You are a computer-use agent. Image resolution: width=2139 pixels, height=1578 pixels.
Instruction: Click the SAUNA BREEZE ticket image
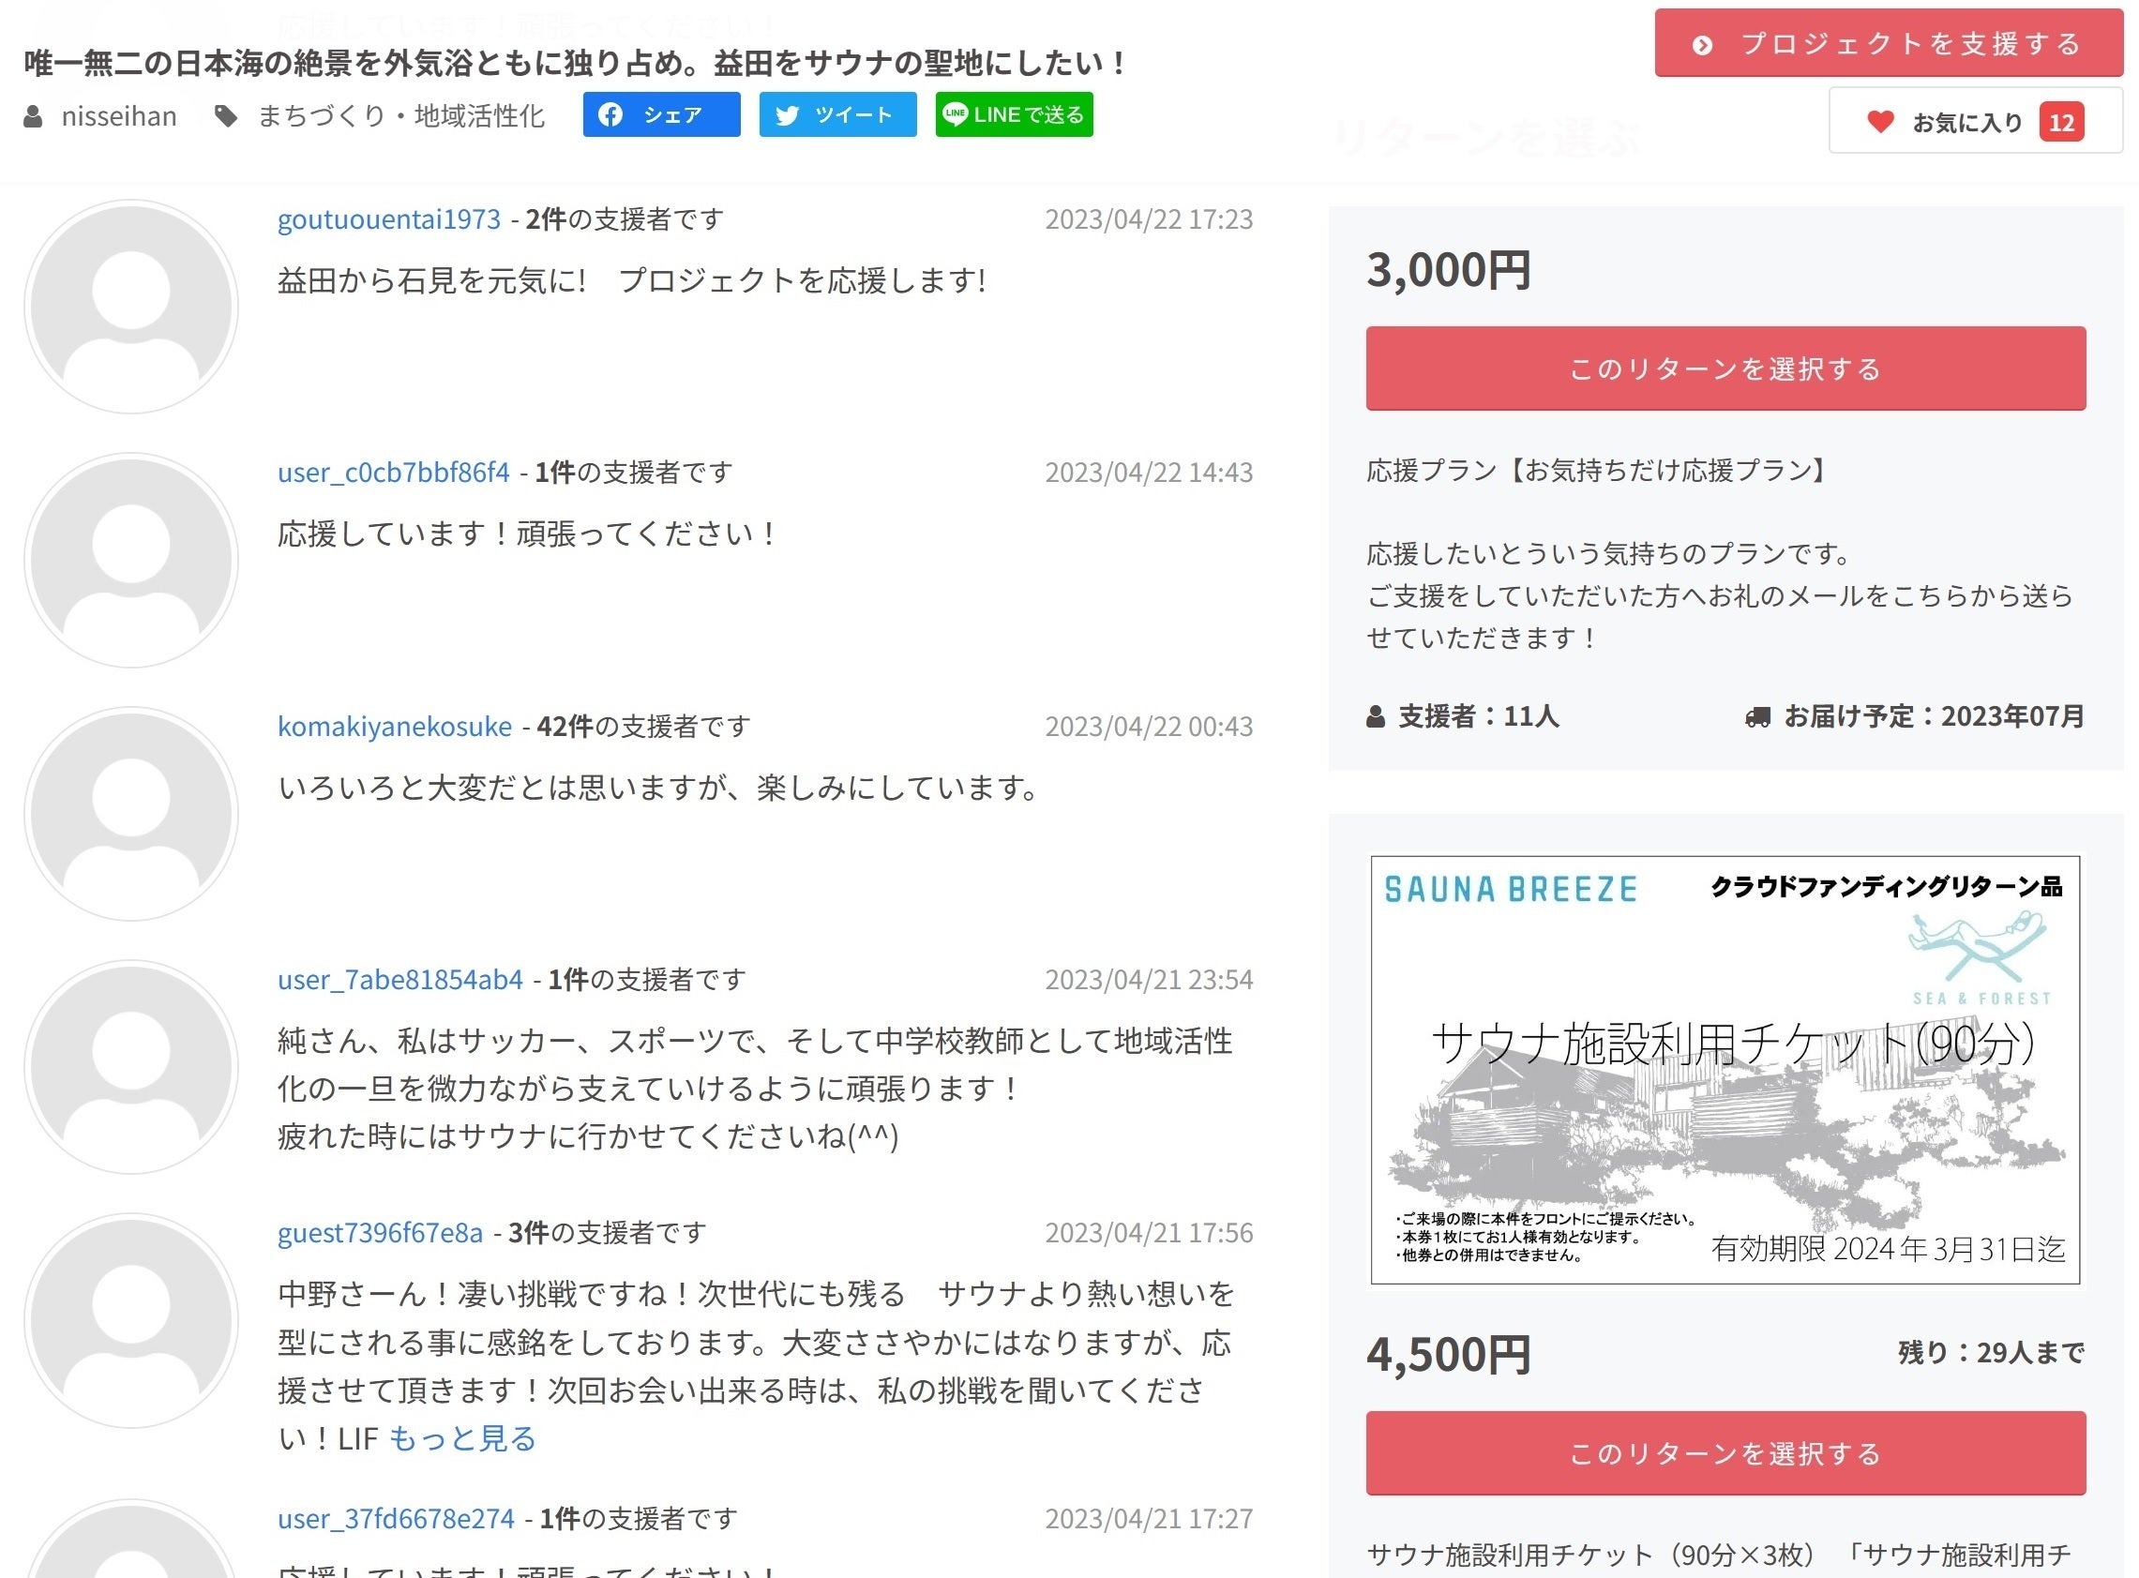click(1725, 1069)
